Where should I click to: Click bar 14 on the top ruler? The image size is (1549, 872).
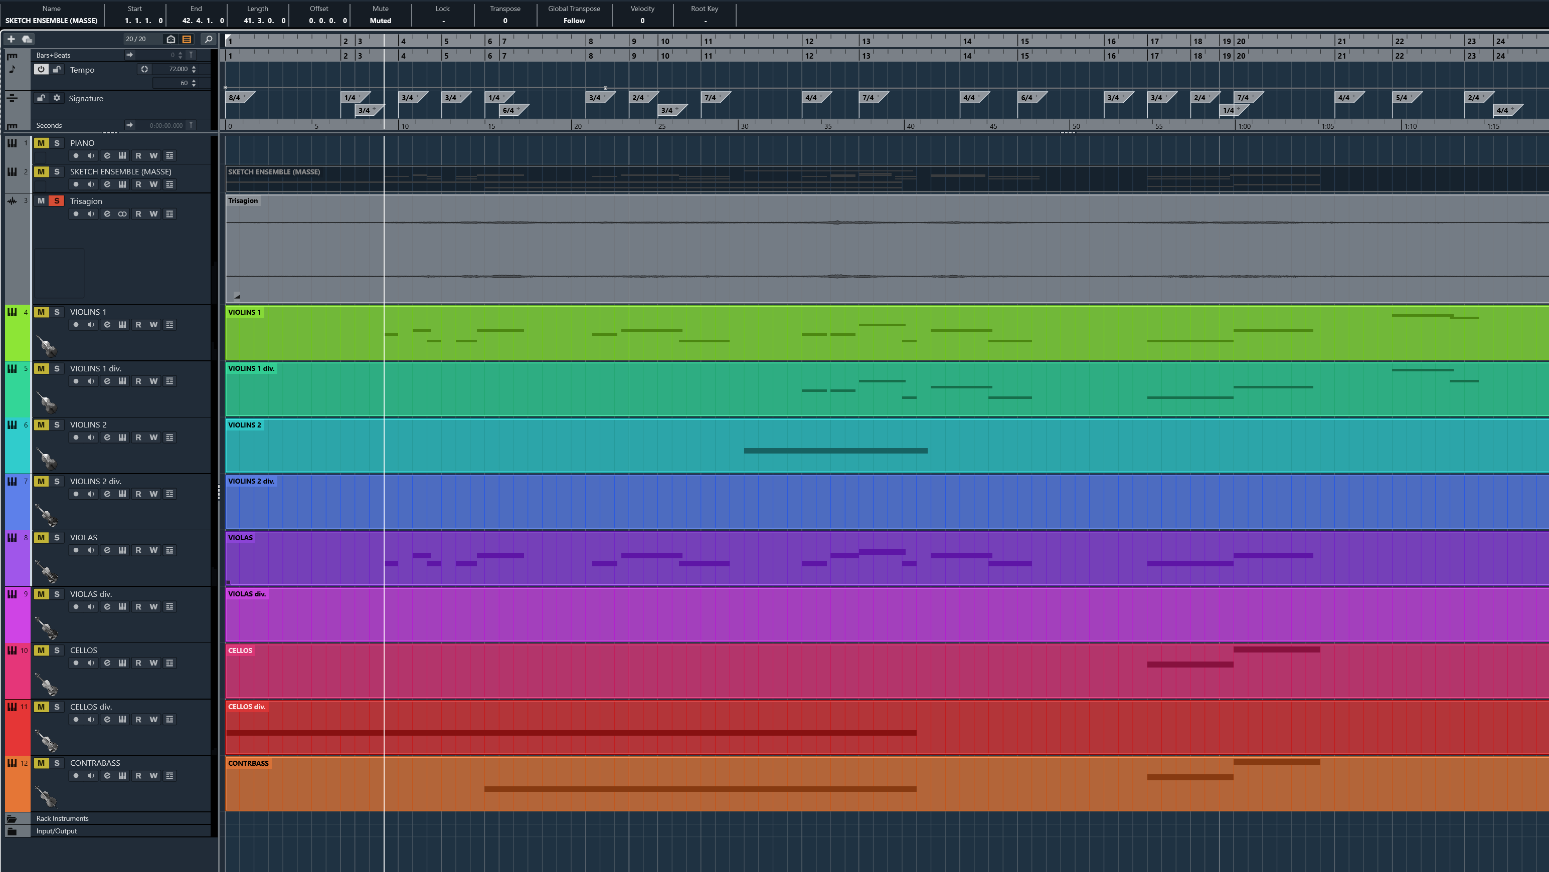(x=967, y=41)
